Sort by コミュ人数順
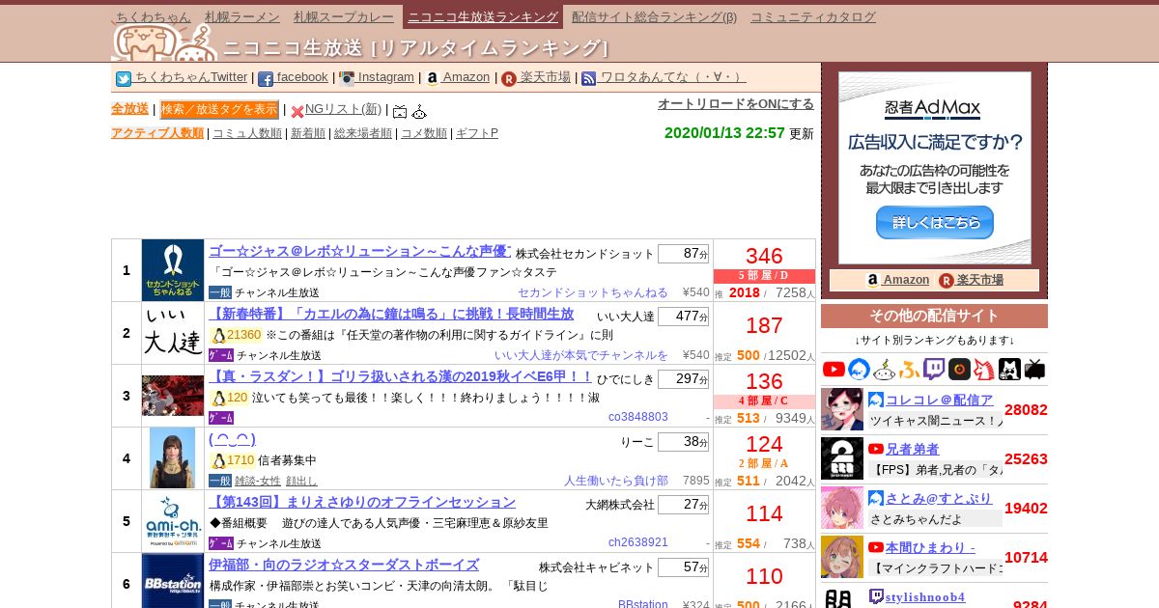 [x=247, y=133]
